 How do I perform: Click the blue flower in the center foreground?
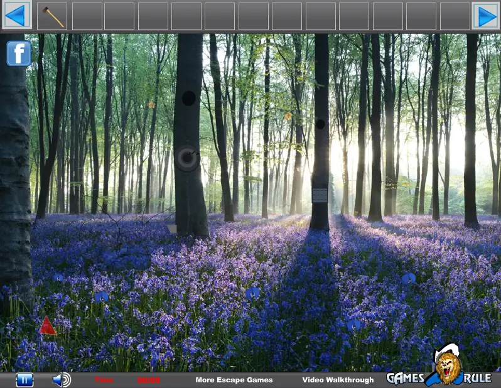pos(252,293)
